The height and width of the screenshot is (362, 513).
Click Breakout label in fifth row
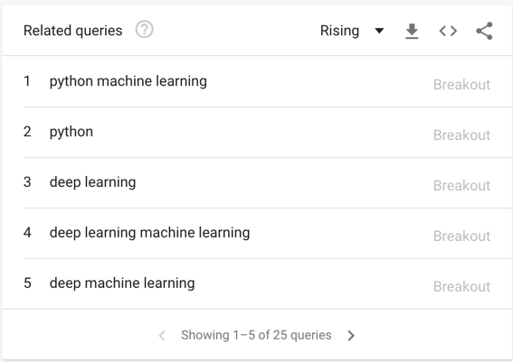click(x=461, y=286)
